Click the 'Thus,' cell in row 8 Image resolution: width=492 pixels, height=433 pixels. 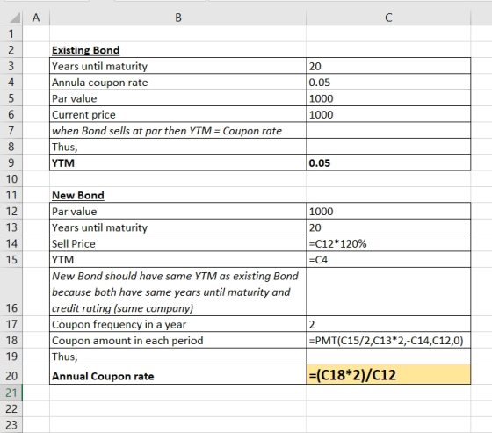(x=177, y=147)
